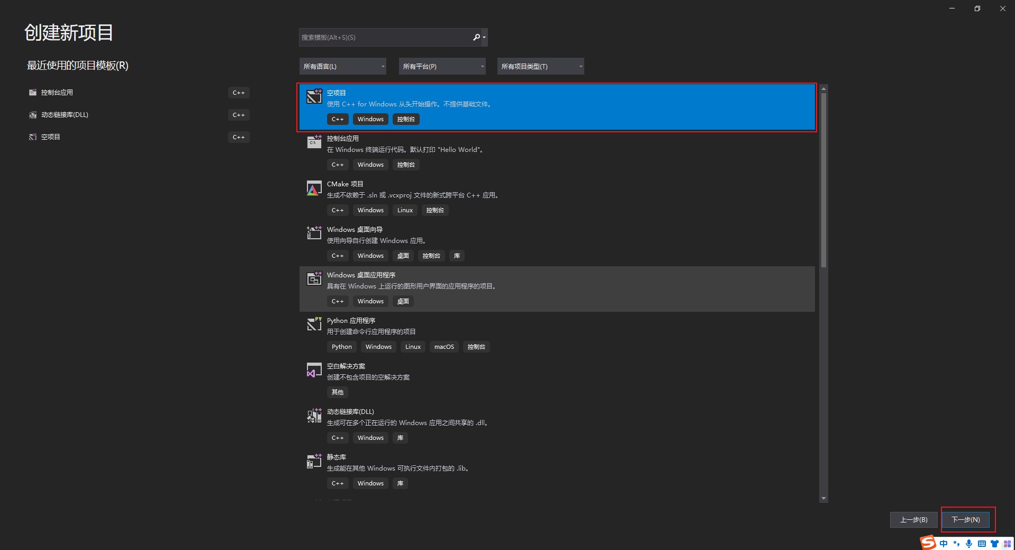Open the IME soft keyboard icon

(x=982, y=544)
